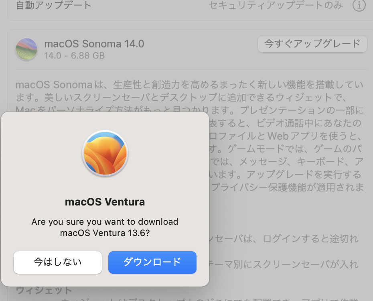Click the text mentioning ゲームモードでは
373x301 pixels.
coord(286,149)
